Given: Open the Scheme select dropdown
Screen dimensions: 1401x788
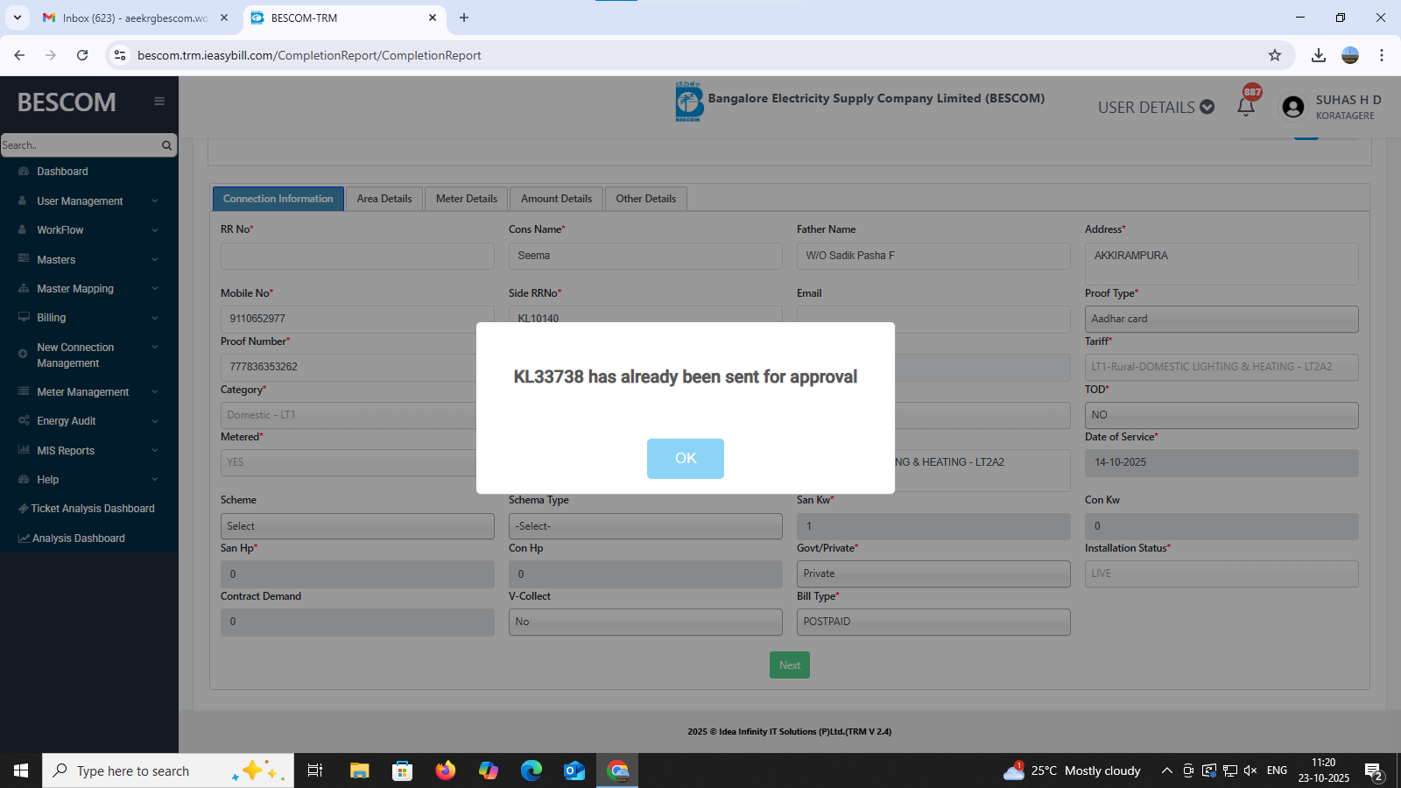Looking at the screenshot, I should (x=357, y=526).
